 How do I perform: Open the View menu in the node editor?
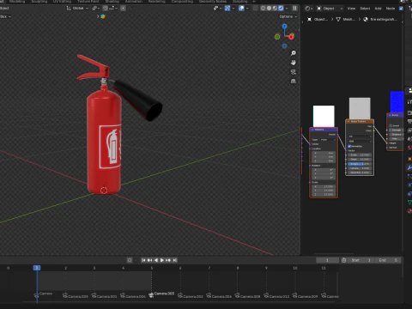click(351, 9)
